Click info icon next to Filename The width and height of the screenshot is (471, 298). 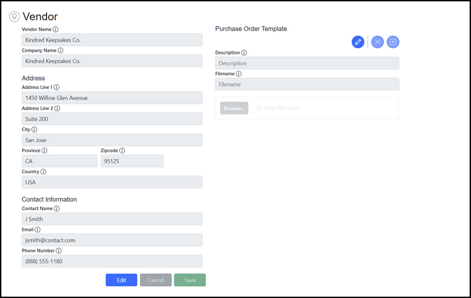239,74
